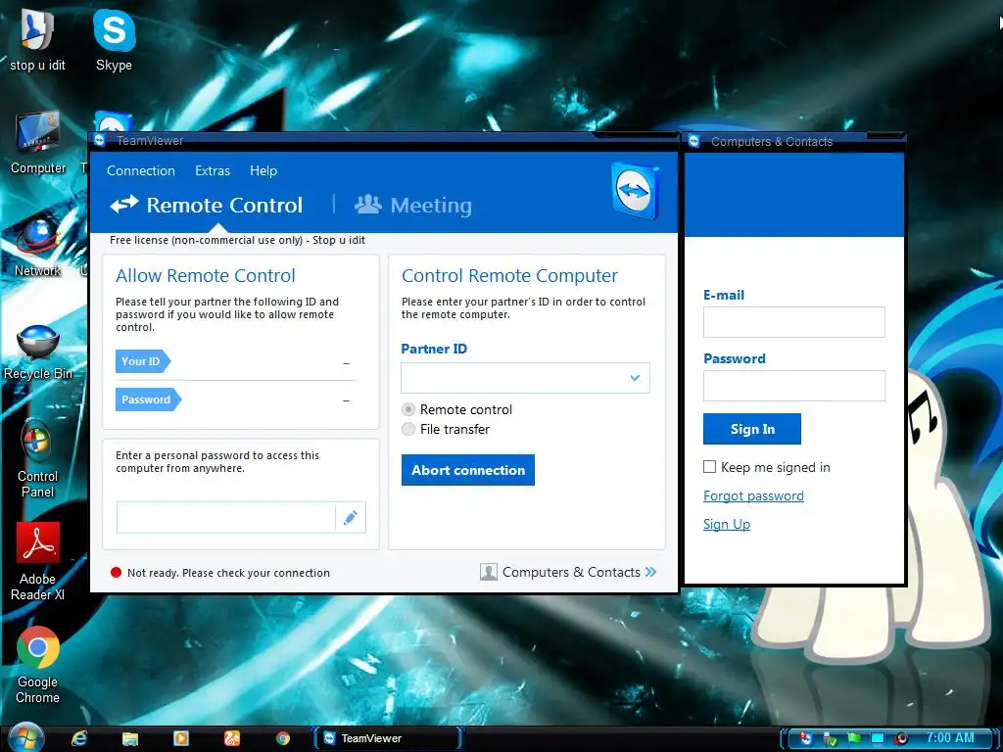Image resolution: width=1003 pixels, height=752 pixels.
Task: Switch to the Meeting tab
Action: point(413,205)
